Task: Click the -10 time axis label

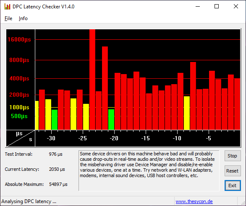Action: [177, 138]
